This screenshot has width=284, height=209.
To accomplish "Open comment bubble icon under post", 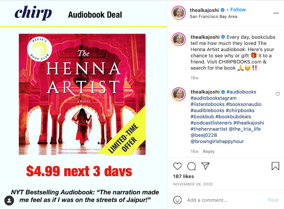I will (192, 166).
